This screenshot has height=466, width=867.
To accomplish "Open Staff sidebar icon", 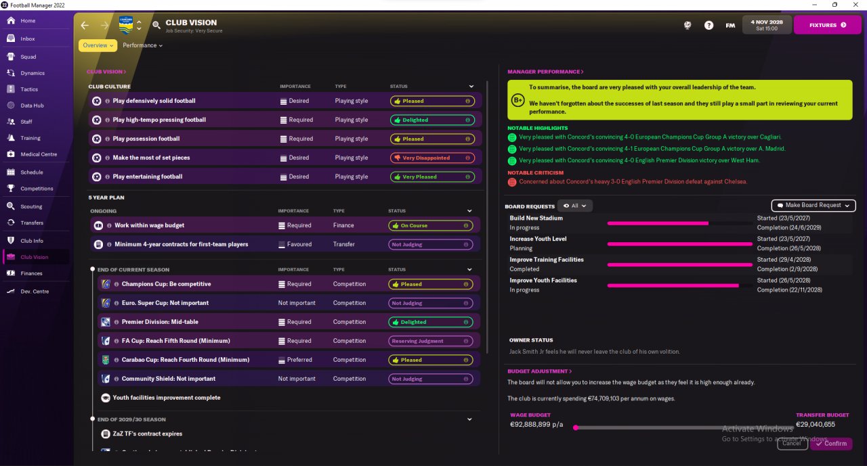I will pyautogui.click(x=11, y=122).
